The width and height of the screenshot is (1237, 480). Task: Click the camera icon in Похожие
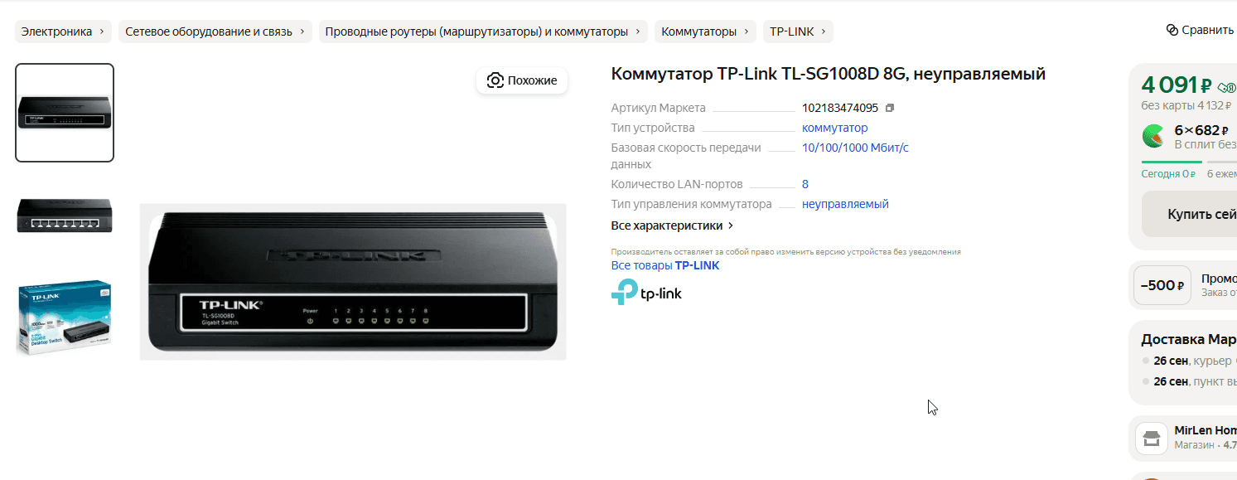coord(495,80)
